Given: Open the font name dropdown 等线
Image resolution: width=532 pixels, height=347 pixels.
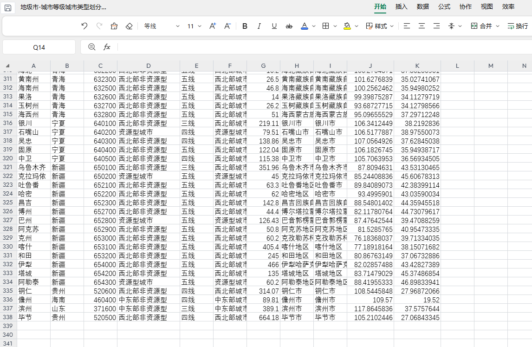Looking at the screenshot, I should [162, 26].
